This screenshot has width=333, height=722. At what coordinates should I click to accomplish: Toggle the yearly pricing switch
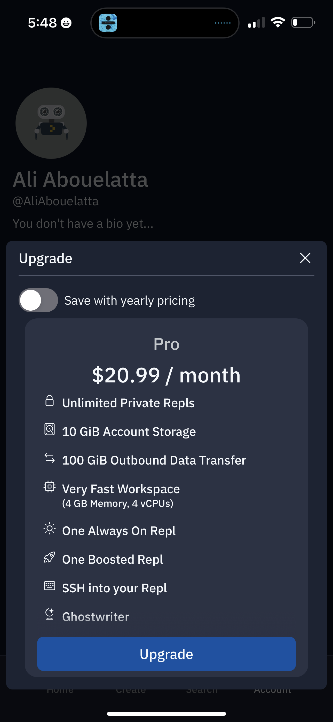(x=38, y=300)
